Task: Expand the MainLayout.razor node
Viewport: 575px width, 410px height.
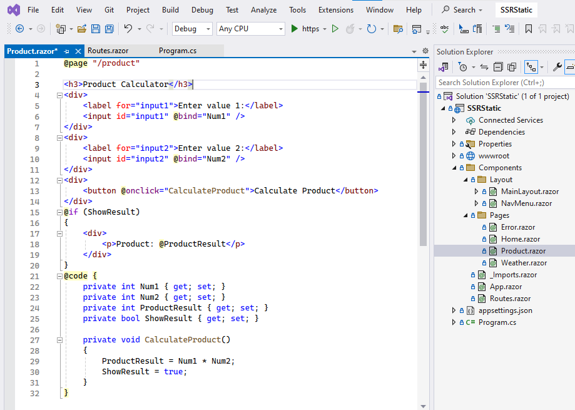Action: point(476,192)
